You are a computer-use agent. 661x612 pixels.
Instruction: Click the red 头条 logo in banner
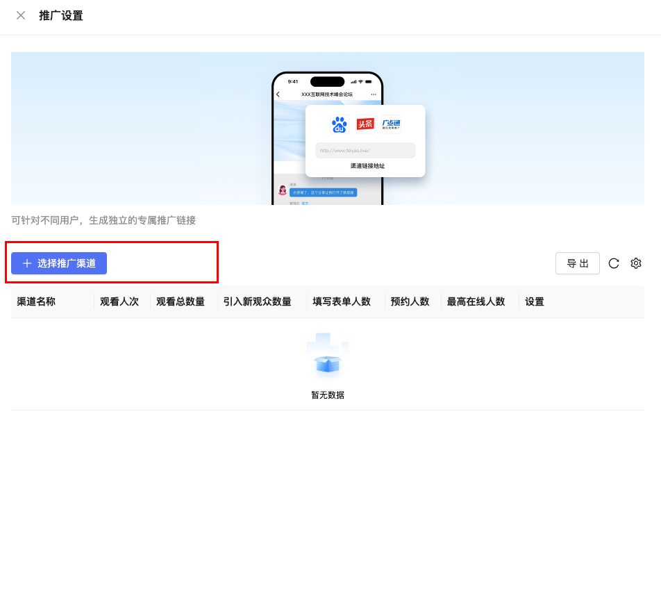[365, 124]
